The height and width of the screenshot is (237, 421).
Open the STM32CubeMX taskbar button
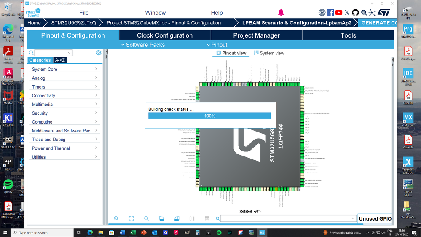(262, 232)
